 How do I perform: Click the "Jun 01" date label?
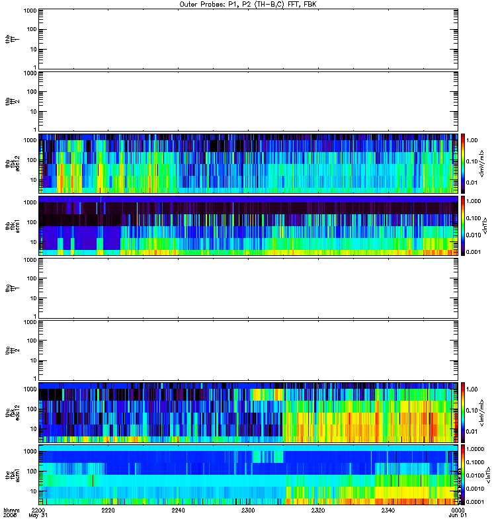pos(458,516)
